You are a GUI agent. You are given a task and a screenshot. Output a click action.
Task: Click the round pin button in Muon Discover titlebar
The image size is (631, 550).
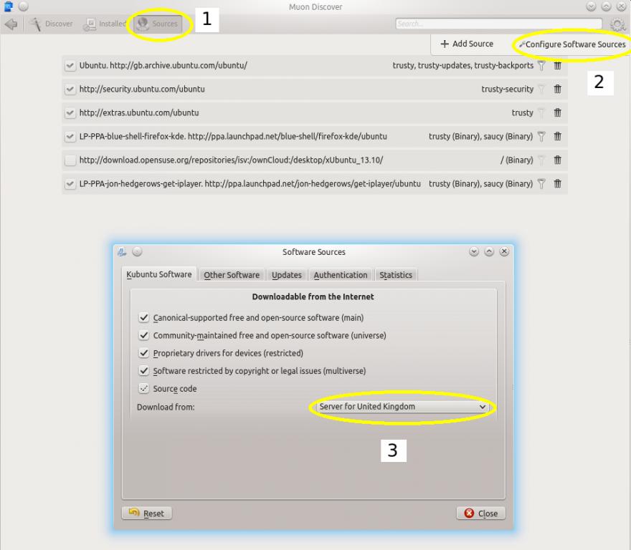(x=24, y=6)
